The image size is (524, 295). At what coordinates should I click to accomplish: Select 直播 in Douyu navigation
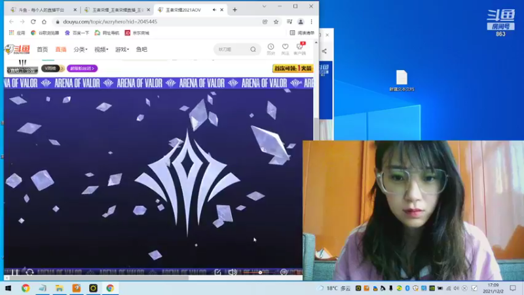(x=61, y=50)
